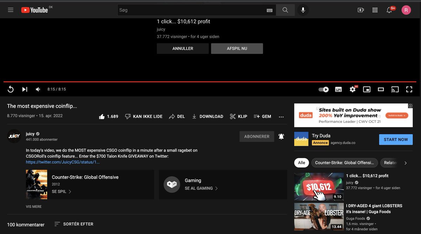Open SORTÉR EFTER comments sorting
Viewport: 421px width, 234px height.
[x=74, y=224]
